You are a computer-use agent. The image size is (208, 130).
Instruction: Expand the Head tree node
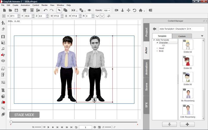[157, 48]
